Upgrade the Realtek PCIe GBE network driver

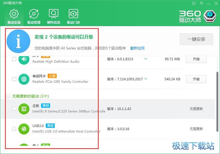(x=196, y=79)
